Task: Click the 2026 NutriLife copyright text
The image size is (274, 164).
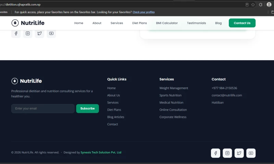Action: [x=35, y=152]
